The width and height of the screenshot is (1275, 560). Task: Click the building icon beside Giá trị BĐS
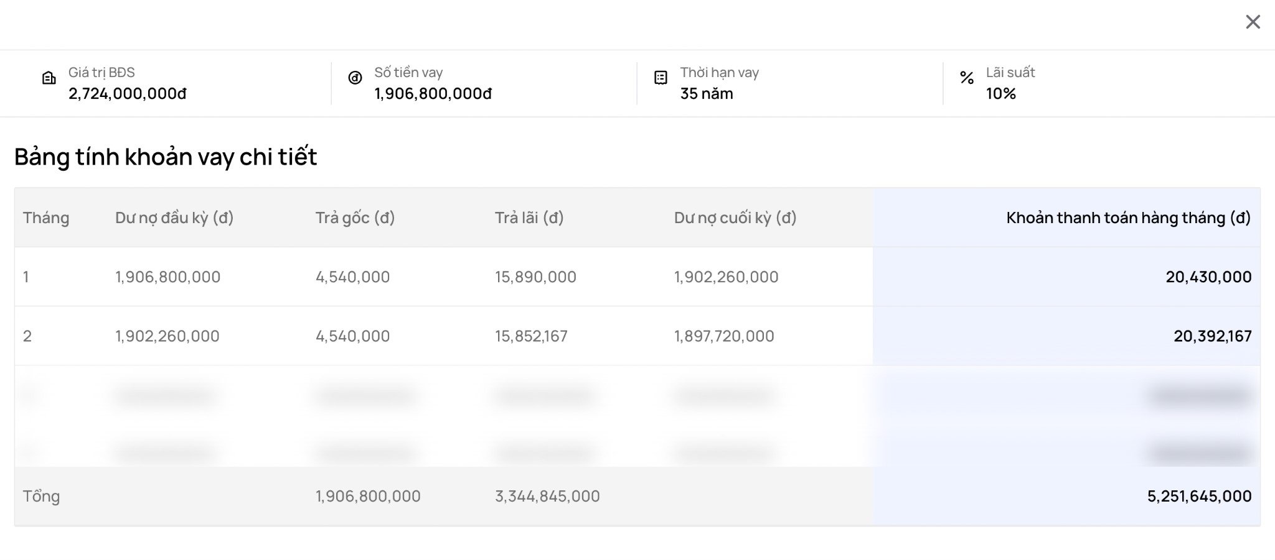[49, 78]
